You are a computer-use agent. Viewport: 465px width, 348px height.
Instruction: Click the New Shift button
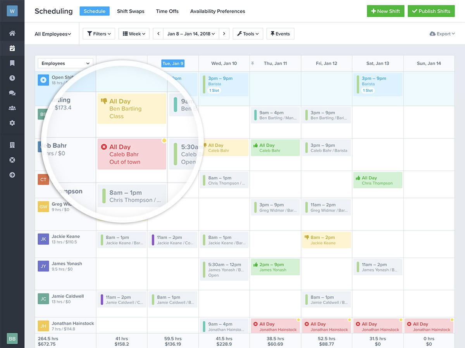386,11
